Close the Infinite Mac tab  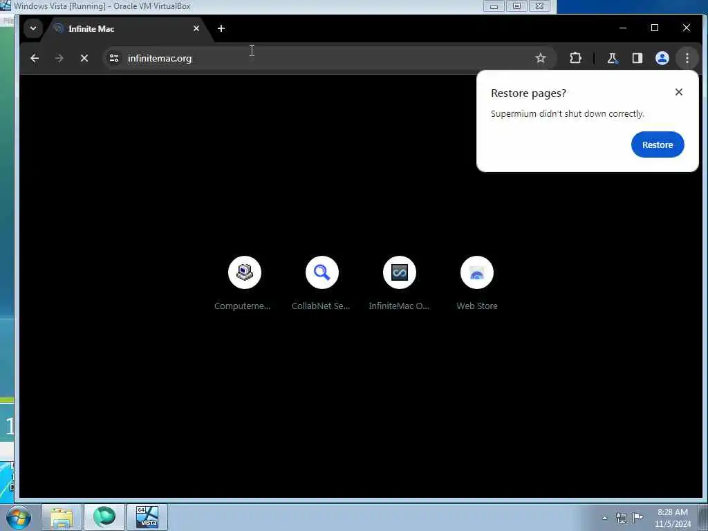click(x=196, y=28)
